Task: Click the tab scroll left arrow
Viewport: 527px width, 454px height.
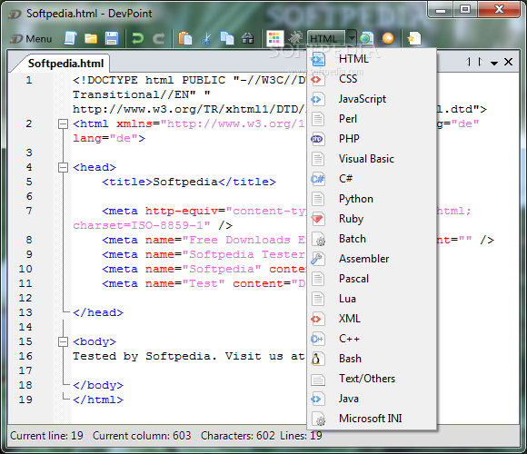Action: (x=469, y=62)
